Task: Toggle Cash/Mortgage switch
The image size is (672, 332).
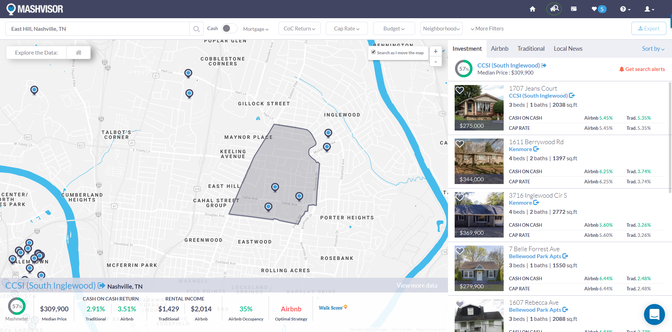Action: 230,28
